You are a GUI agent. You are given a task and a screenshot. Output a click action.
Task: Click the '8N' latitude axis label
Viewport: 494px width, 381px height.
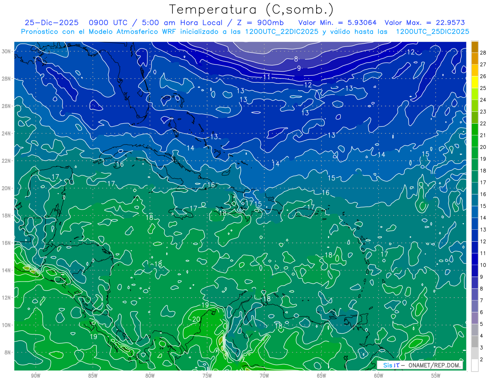pyautogui.click(x=8, y=352)
